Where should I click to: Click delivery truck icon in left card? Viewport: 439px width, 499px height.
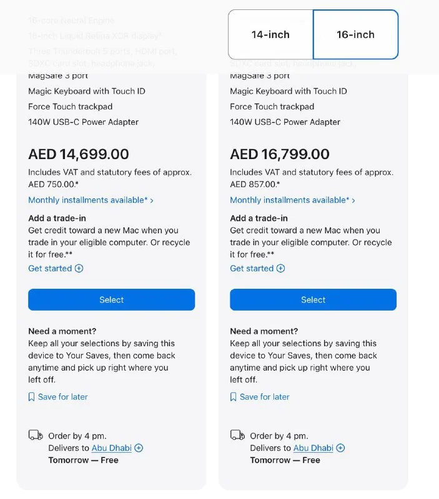(x=36, y=435)
